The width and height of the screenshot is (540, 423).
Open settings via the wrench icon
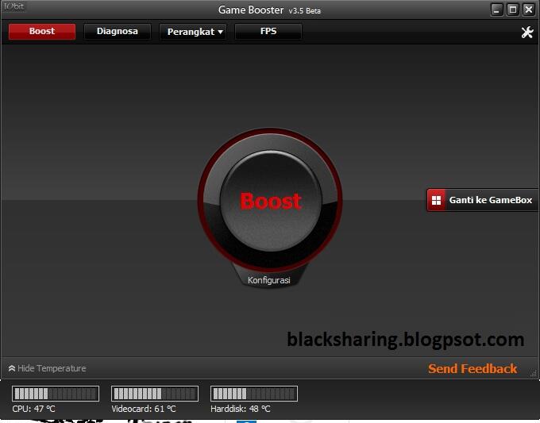click(x=527, y=32)
